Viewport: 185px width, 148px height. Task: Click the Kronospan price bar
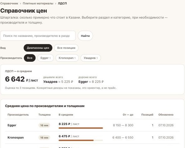(x=81, y=140)
